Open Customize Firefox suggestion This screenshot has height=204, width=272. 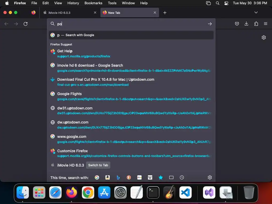[x=131, y=153]
